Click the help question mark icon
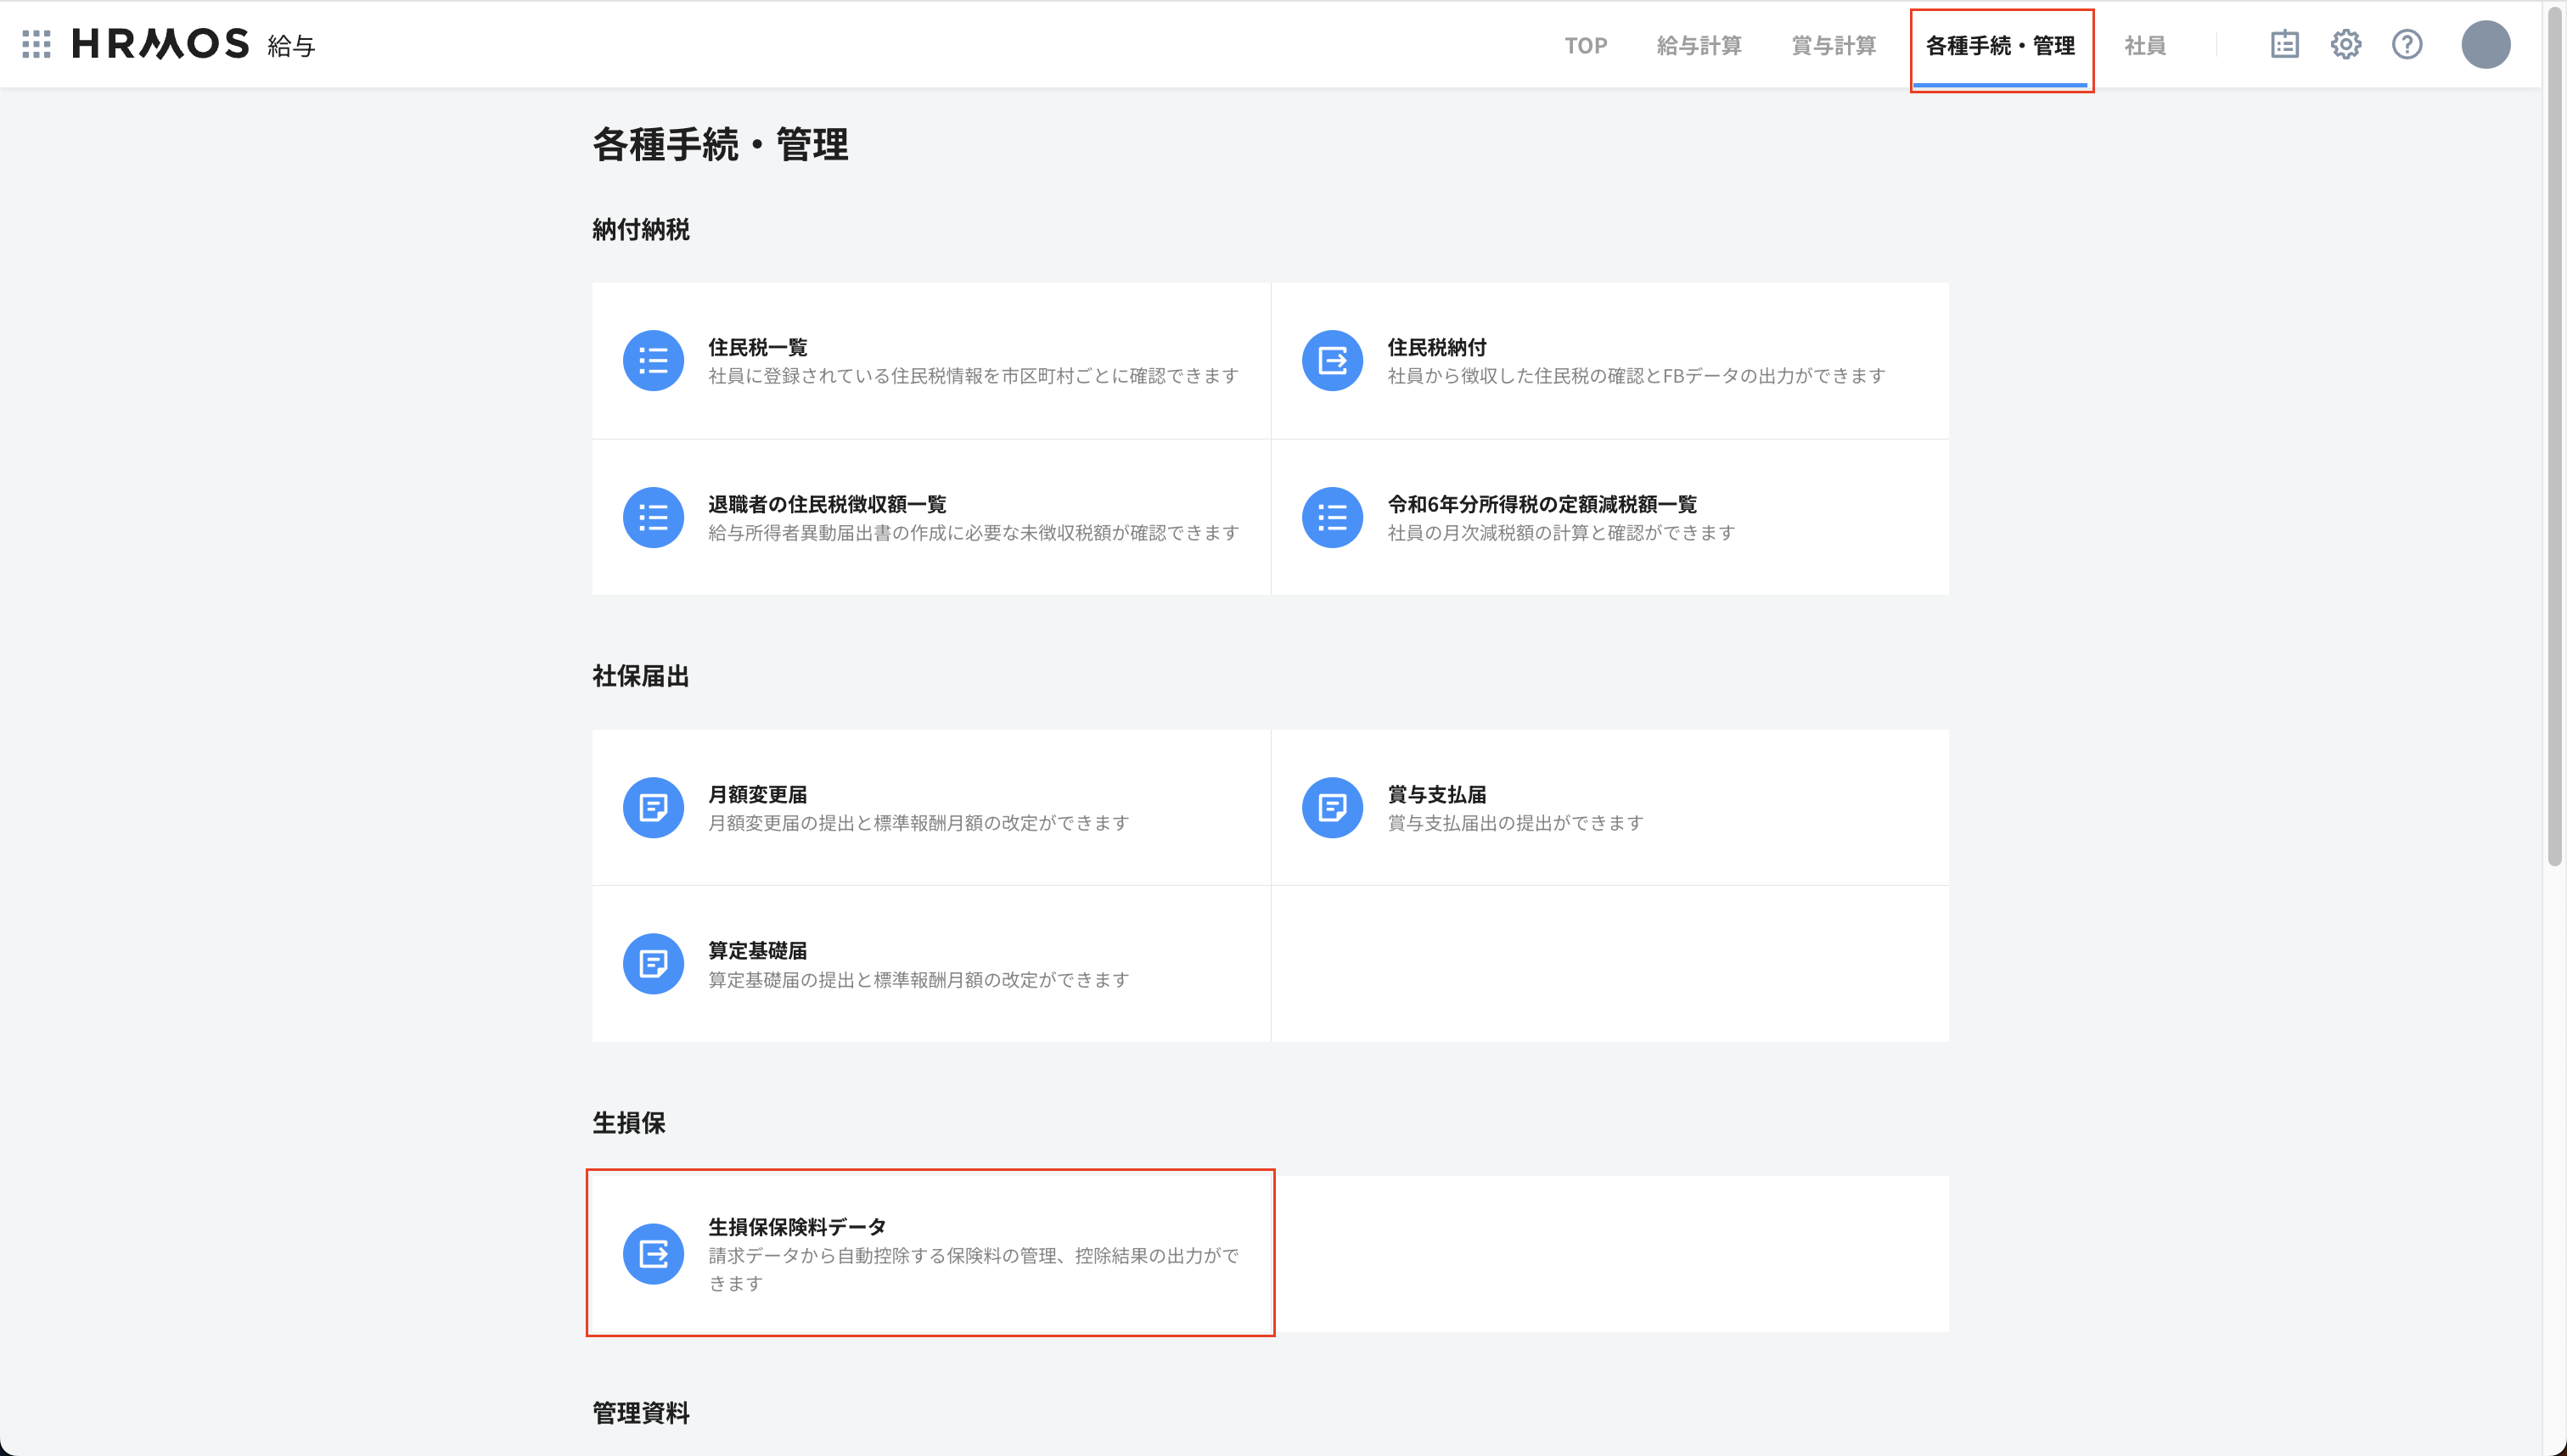Viewport: 2567px width, 1456px height. (2407, 44)
